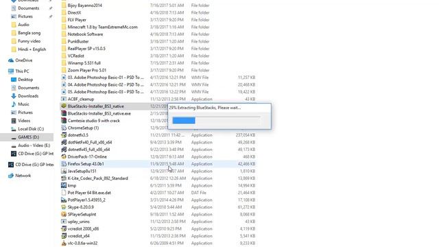439x247 pixels.
Task: Open the OneDrive cloud icon in sidebar
Action: tap(11, 60)
